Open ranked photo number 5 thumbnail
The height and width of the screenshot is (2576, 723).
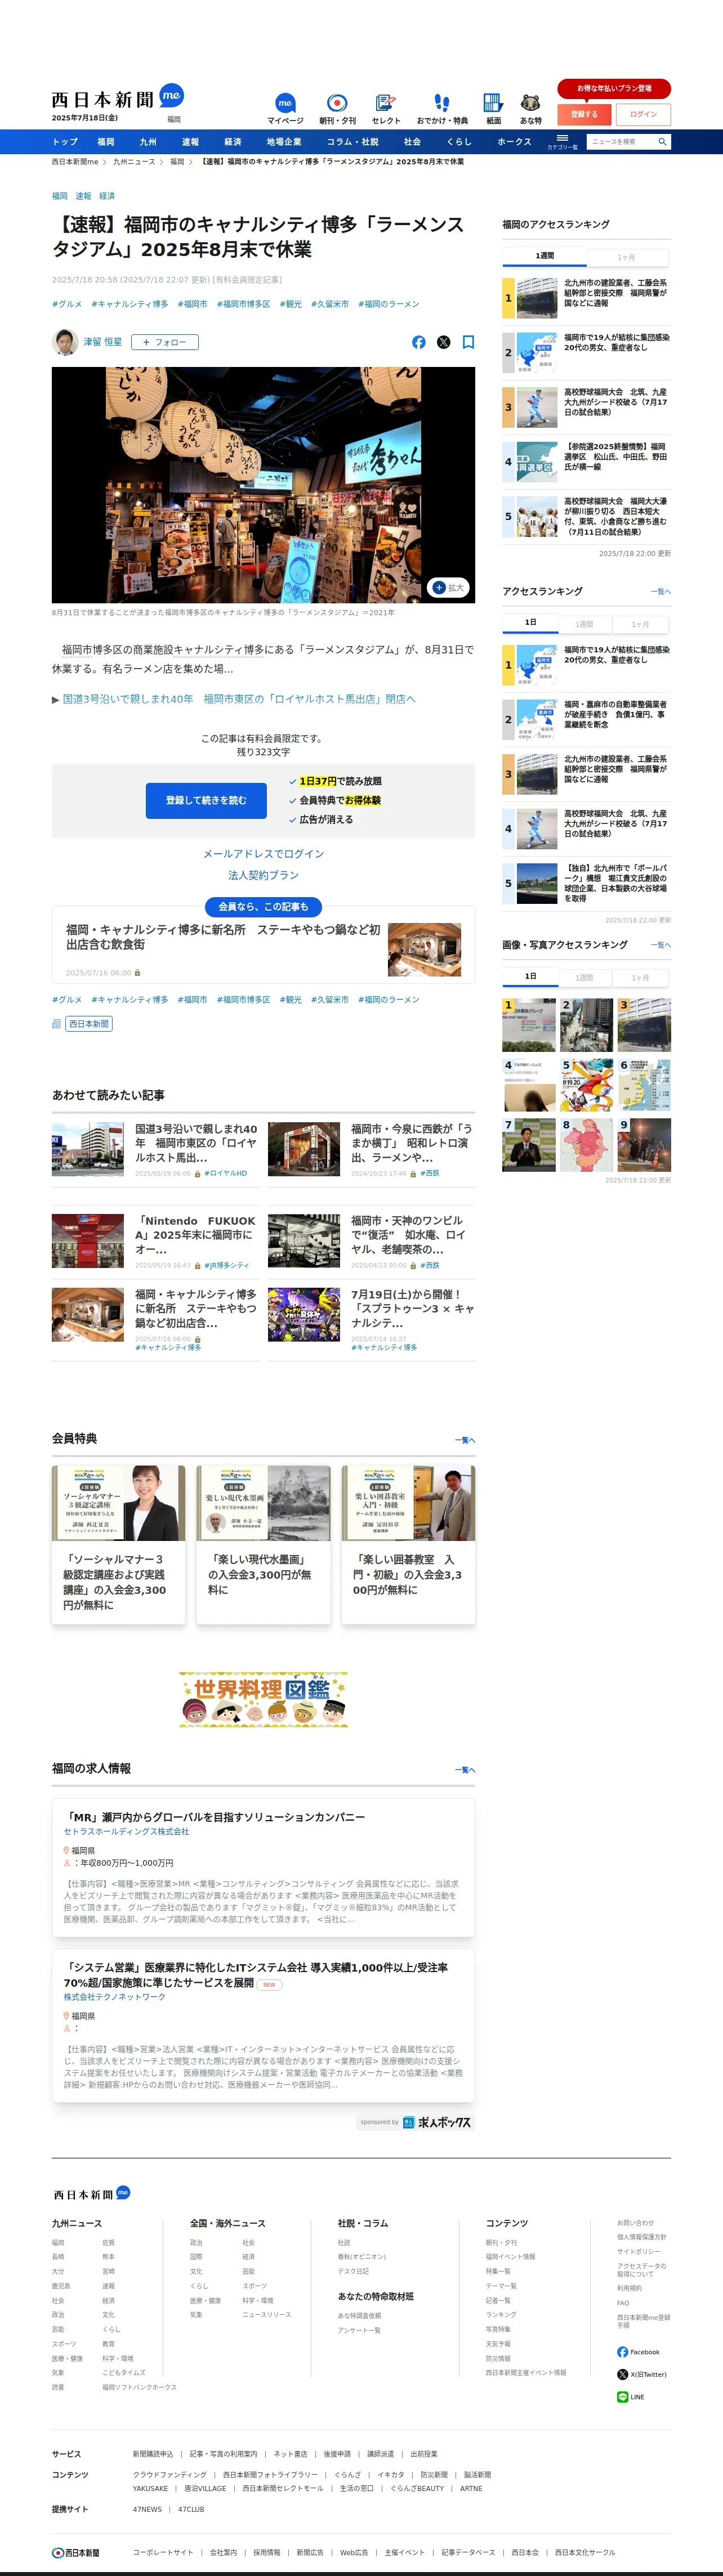[587, 1086]
